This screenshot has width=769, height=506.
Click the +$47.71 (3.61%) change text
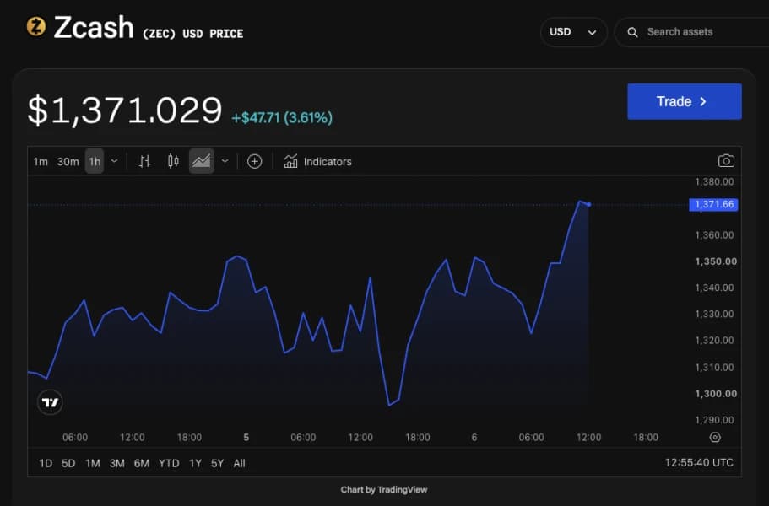(x=282, y=117)
